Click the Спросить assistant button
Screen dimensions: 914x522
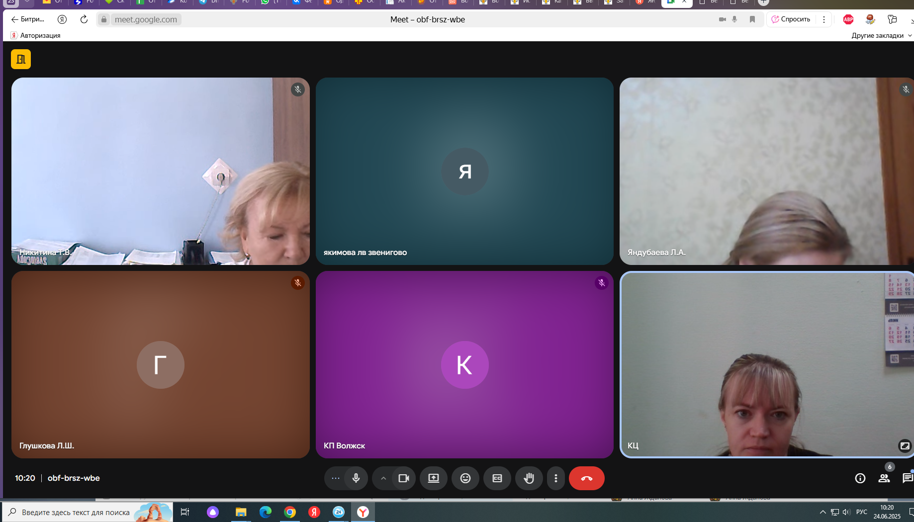(791, 19)
